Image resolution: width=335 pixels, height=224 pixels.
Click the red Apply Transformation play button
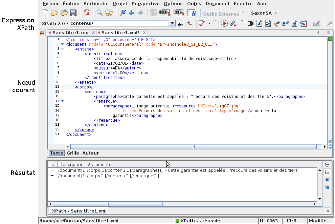[224, 24]
